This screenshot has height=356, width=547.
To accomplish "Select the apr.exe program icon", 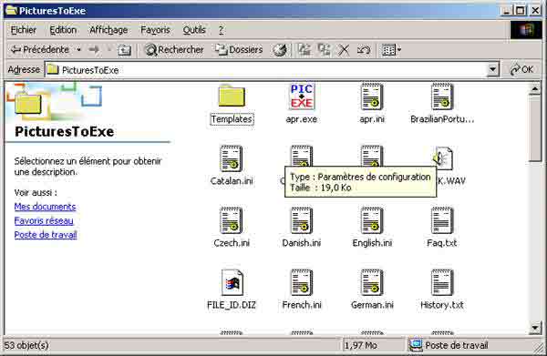I will (x=302, y=97).
